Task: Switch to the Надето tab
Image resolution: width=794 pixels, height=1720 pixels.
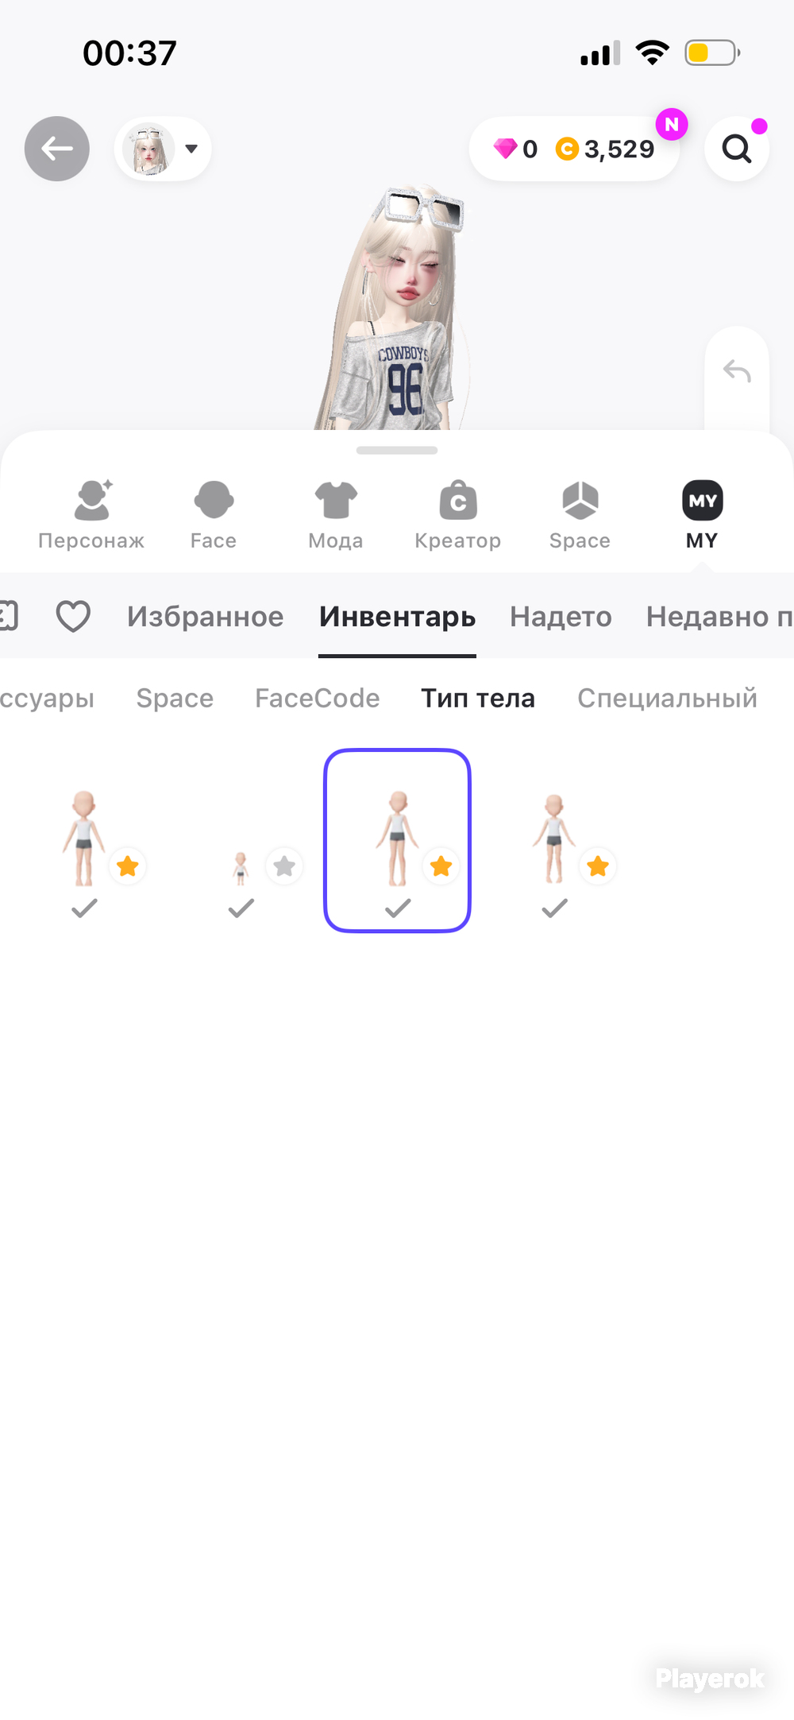Action: tap(561, 617)
